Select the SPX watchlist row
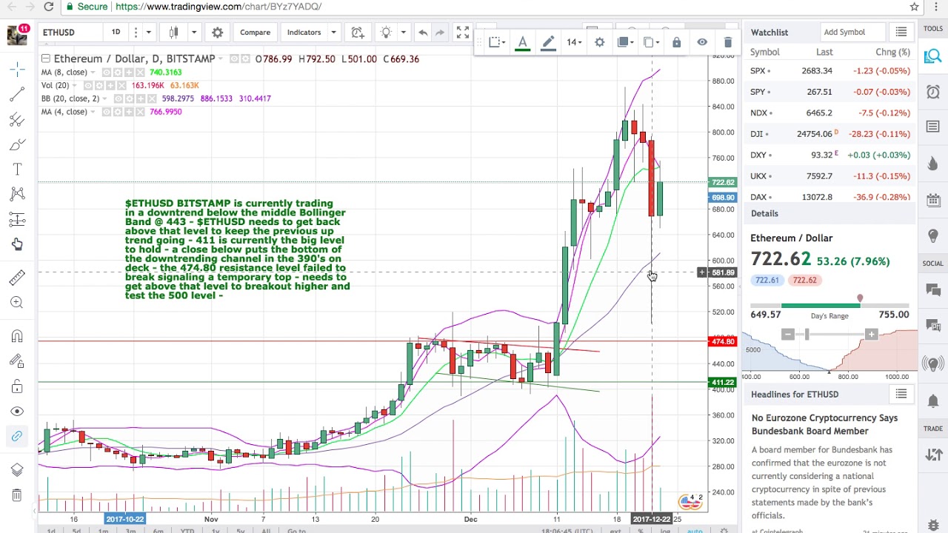This screenshot has height=533, width=948. pyautogui.click(x=829, y=71)
